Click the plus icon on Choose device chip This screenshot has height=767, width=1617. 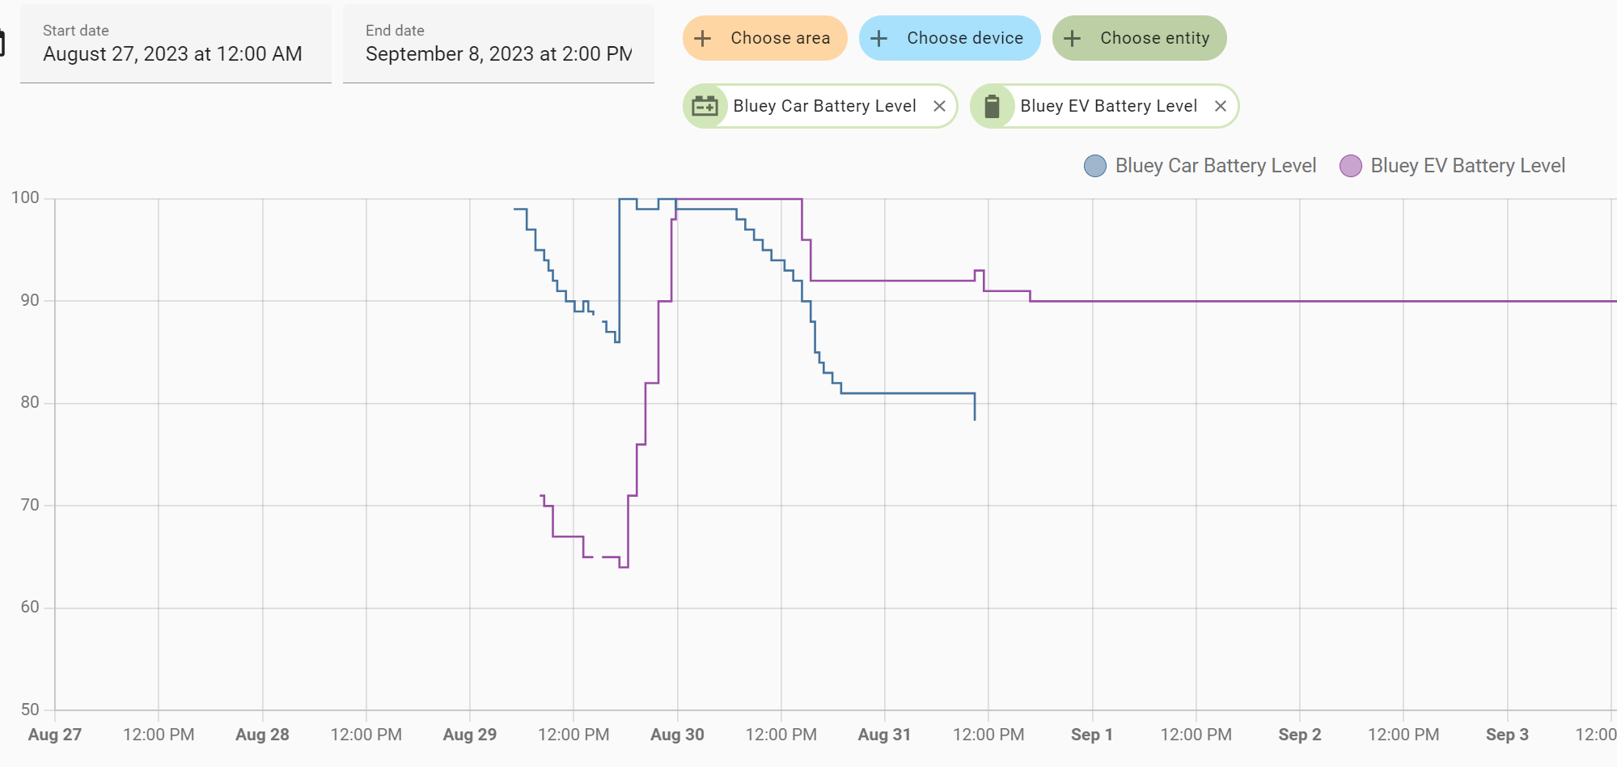878,37
